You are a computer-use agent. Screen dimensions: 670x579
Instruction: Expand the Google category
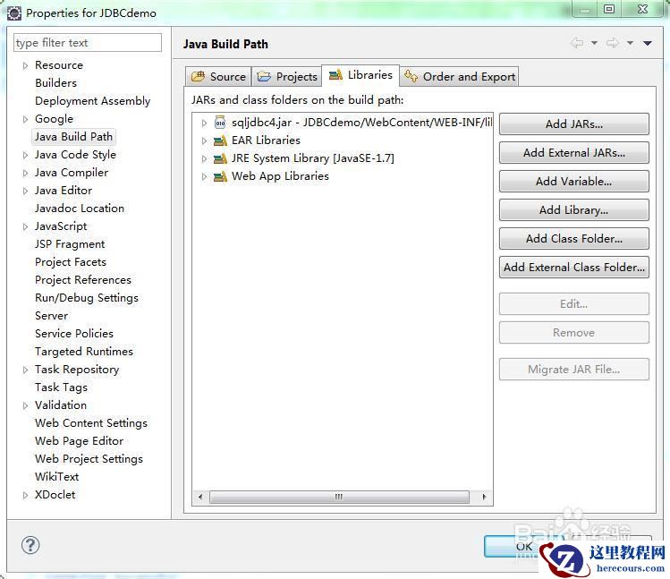pyautogui.click(x=25, y=119)
